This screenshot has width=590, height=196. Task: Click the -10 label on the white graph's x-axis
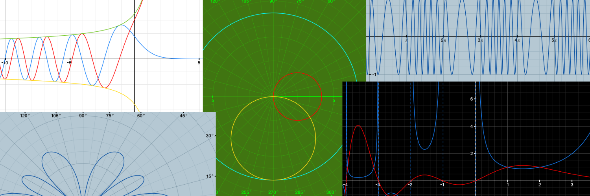pyautogui.click(x=5, y=63)
